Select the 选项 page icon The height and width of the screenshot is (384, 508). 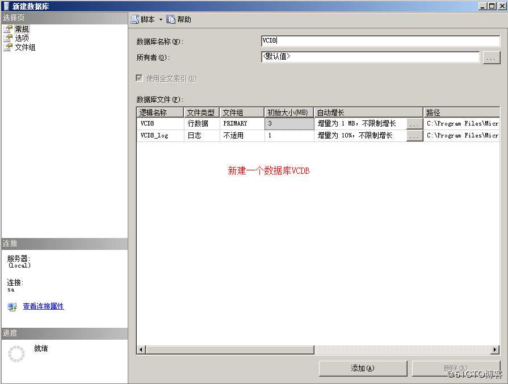(x=8, y=38)
